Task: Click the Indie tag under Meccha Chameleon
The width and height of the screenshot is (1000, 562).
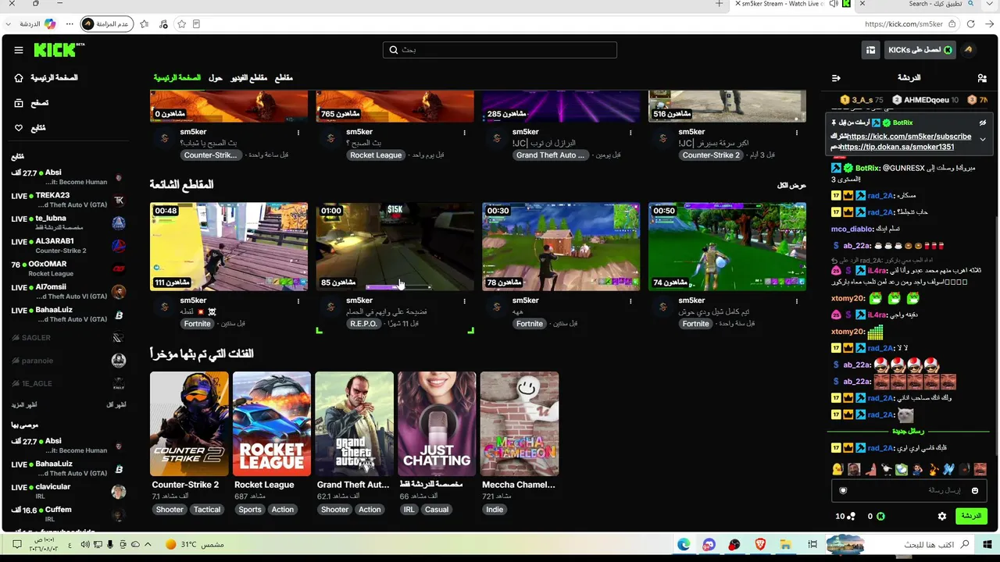Action: click(495, 510)
